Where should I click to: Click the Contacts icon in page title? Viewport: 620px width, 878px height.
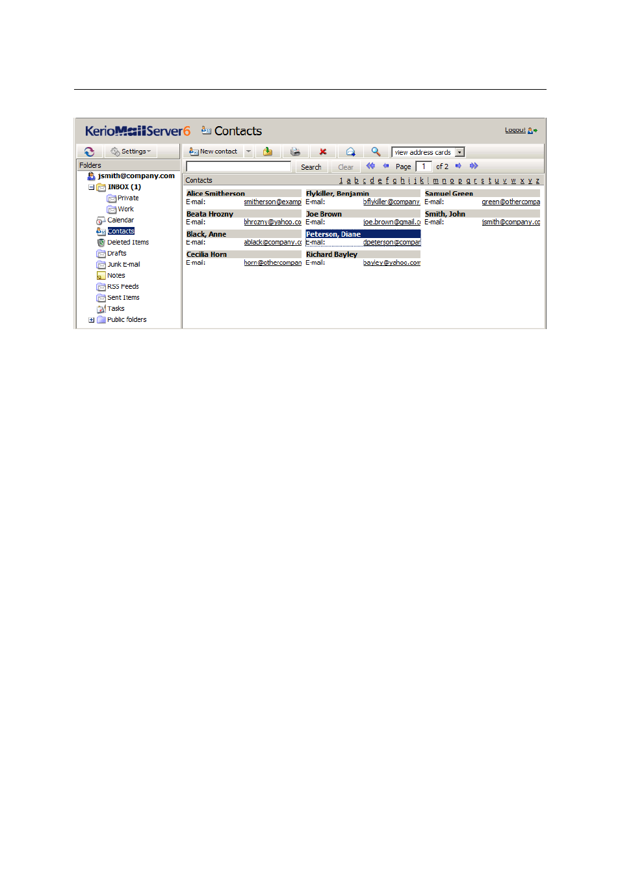pyautogui.click(x=206, y=130)
